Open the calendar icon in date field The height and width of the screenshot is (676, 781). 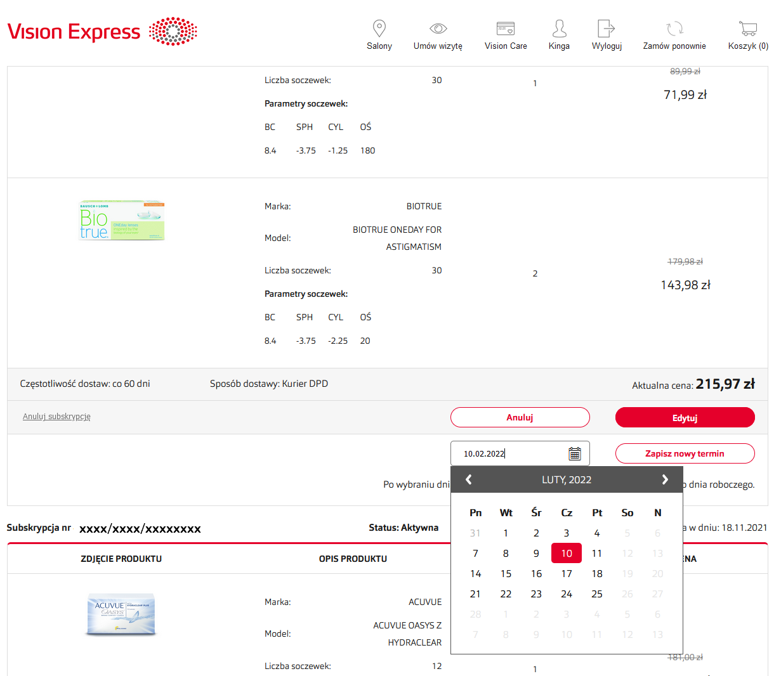click(575, 453)
